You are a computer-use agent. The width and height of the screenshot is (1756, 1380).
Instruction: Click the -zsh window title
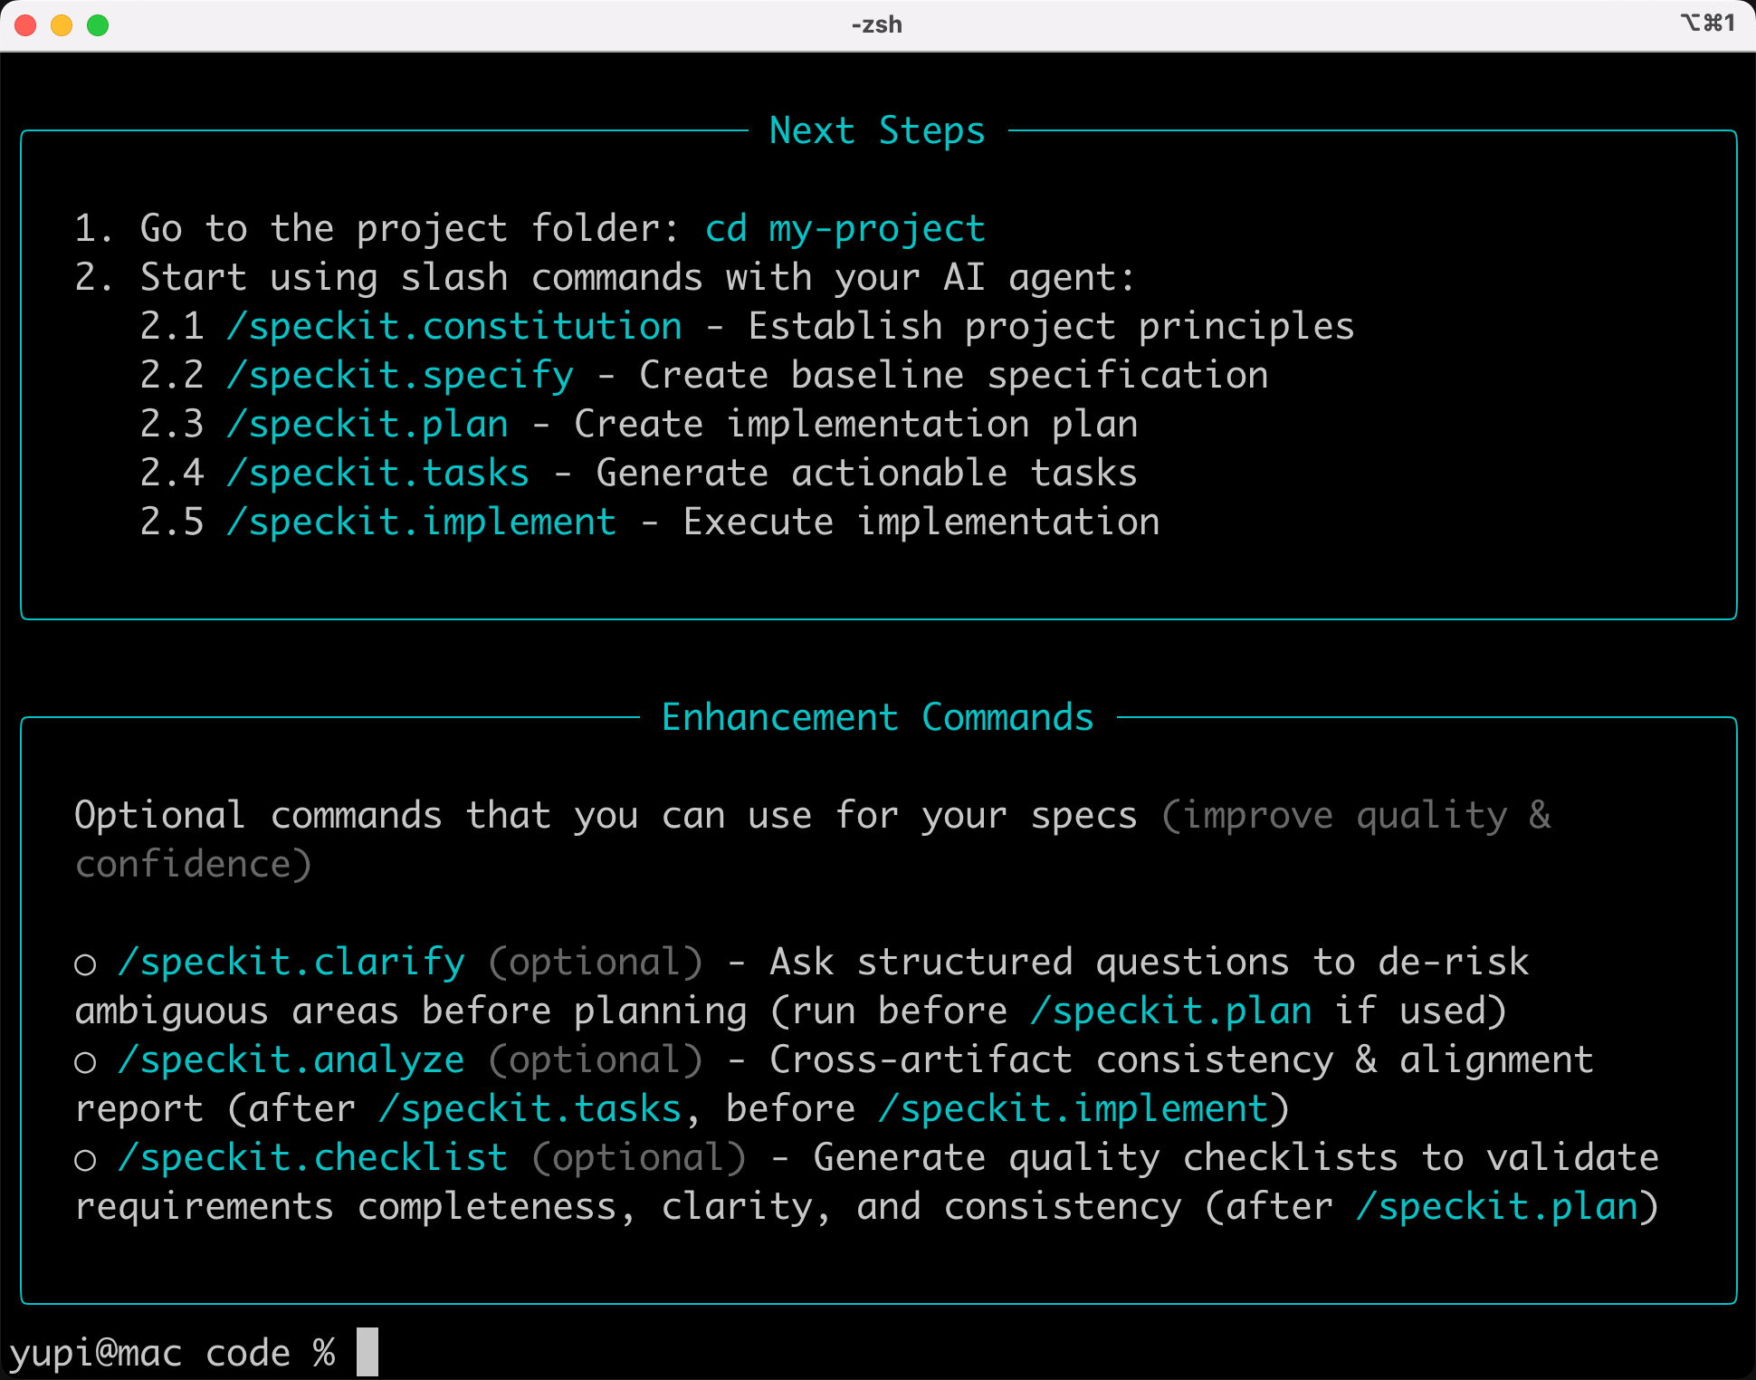coord(876,24)
